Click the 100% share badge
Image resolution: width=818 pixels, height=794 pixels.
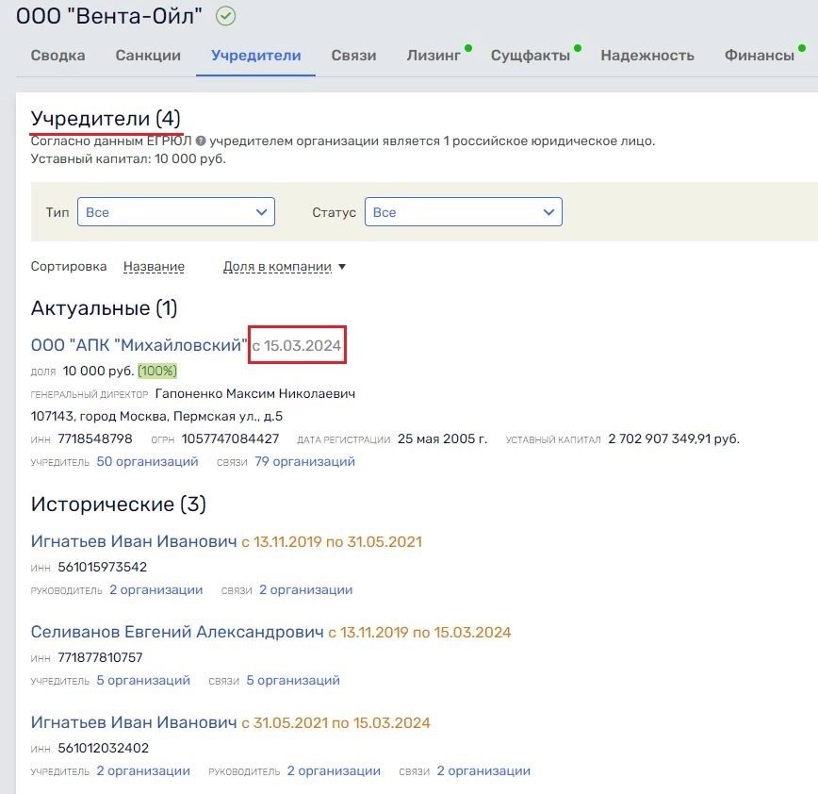(157, 372)
